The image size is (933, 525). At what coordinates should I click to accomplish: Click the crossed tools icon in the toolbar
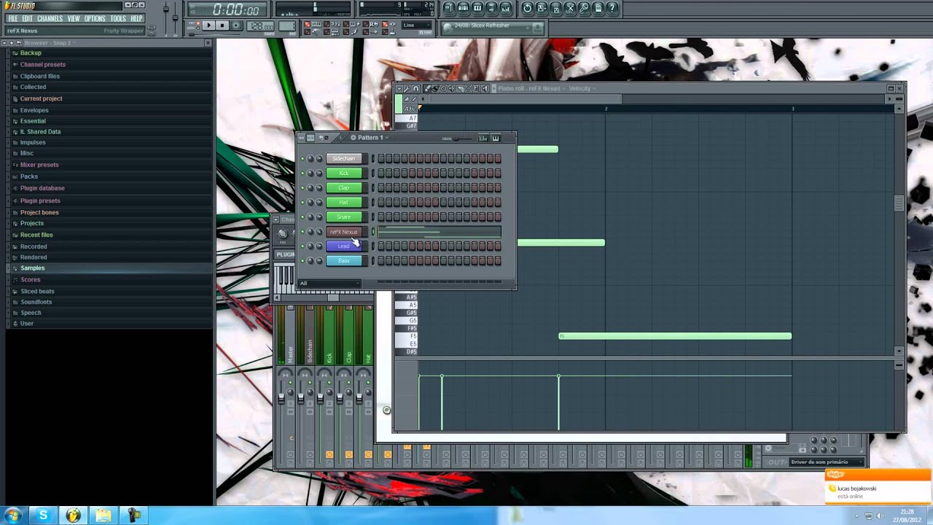coord(570,8)
